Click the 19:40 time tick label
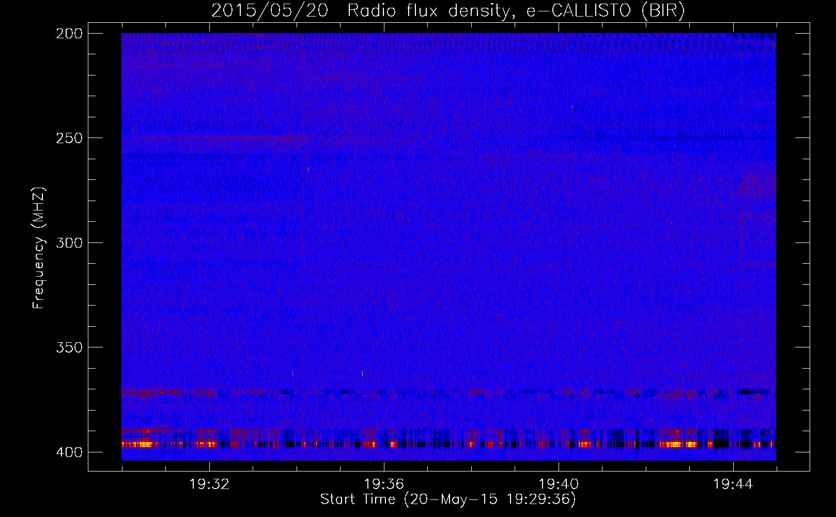Screen dimensions: 836x517 pos(559,484)
